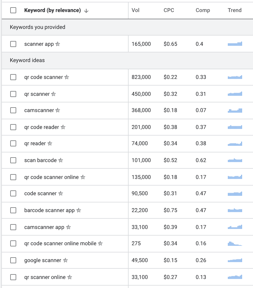Click the trend sparkline for "qr scanner"

[235, 94]
